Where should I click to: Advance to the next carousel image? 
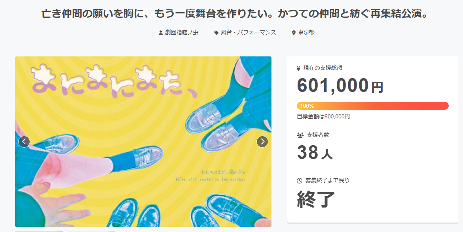pyautogui.click(x=262, y=141)
